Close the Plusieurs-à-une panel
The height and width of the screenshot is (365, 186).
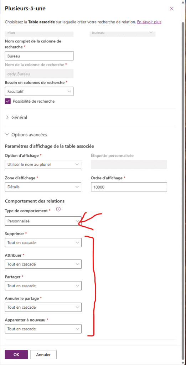pyautogui.click(x=171, y=9)
